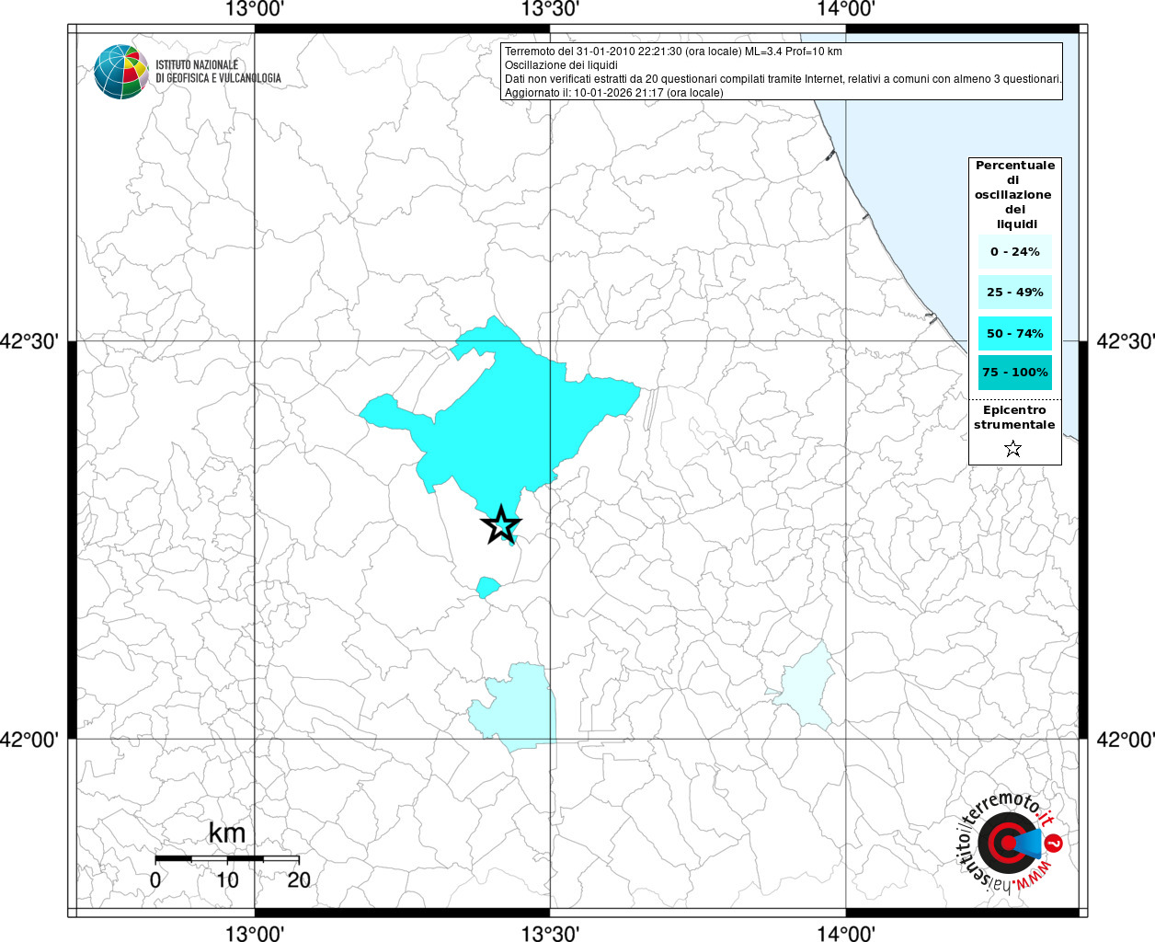Click the INGV globe logo icon
Viewport: 1155px width, 942px height.
coord(121,72)
